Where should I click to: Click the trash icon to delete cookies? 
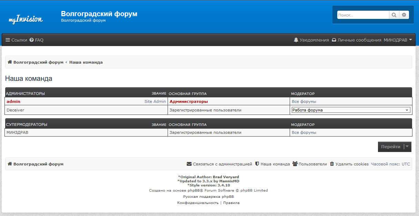tap(332, 164)
